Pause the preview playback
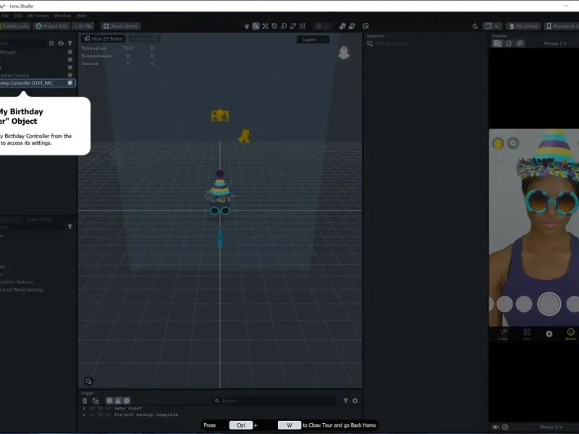This screenshot has height=434, width=579. click(505, 427)
